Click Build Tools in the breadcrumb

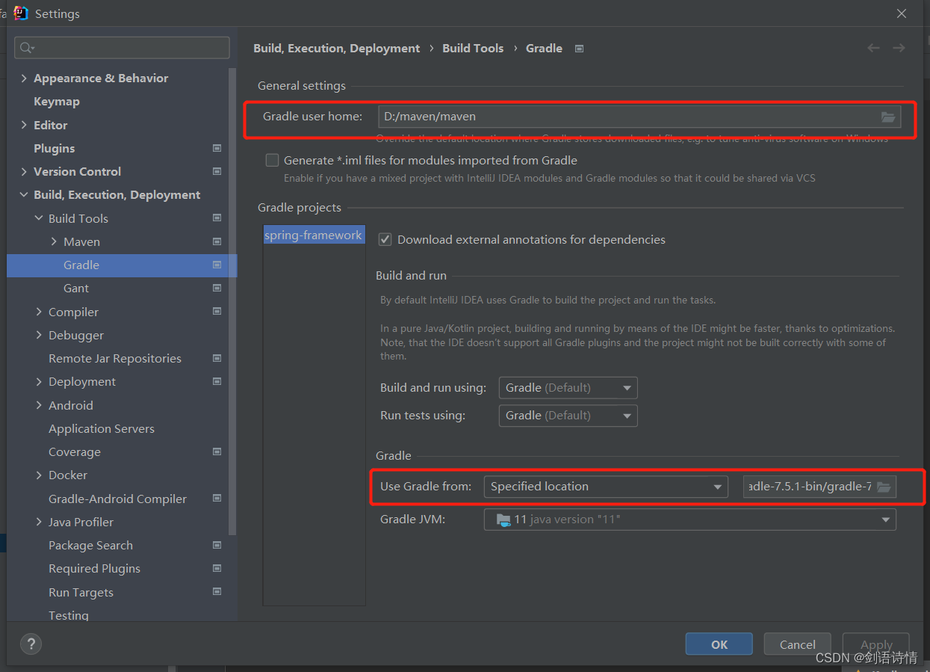pos(473,48)
